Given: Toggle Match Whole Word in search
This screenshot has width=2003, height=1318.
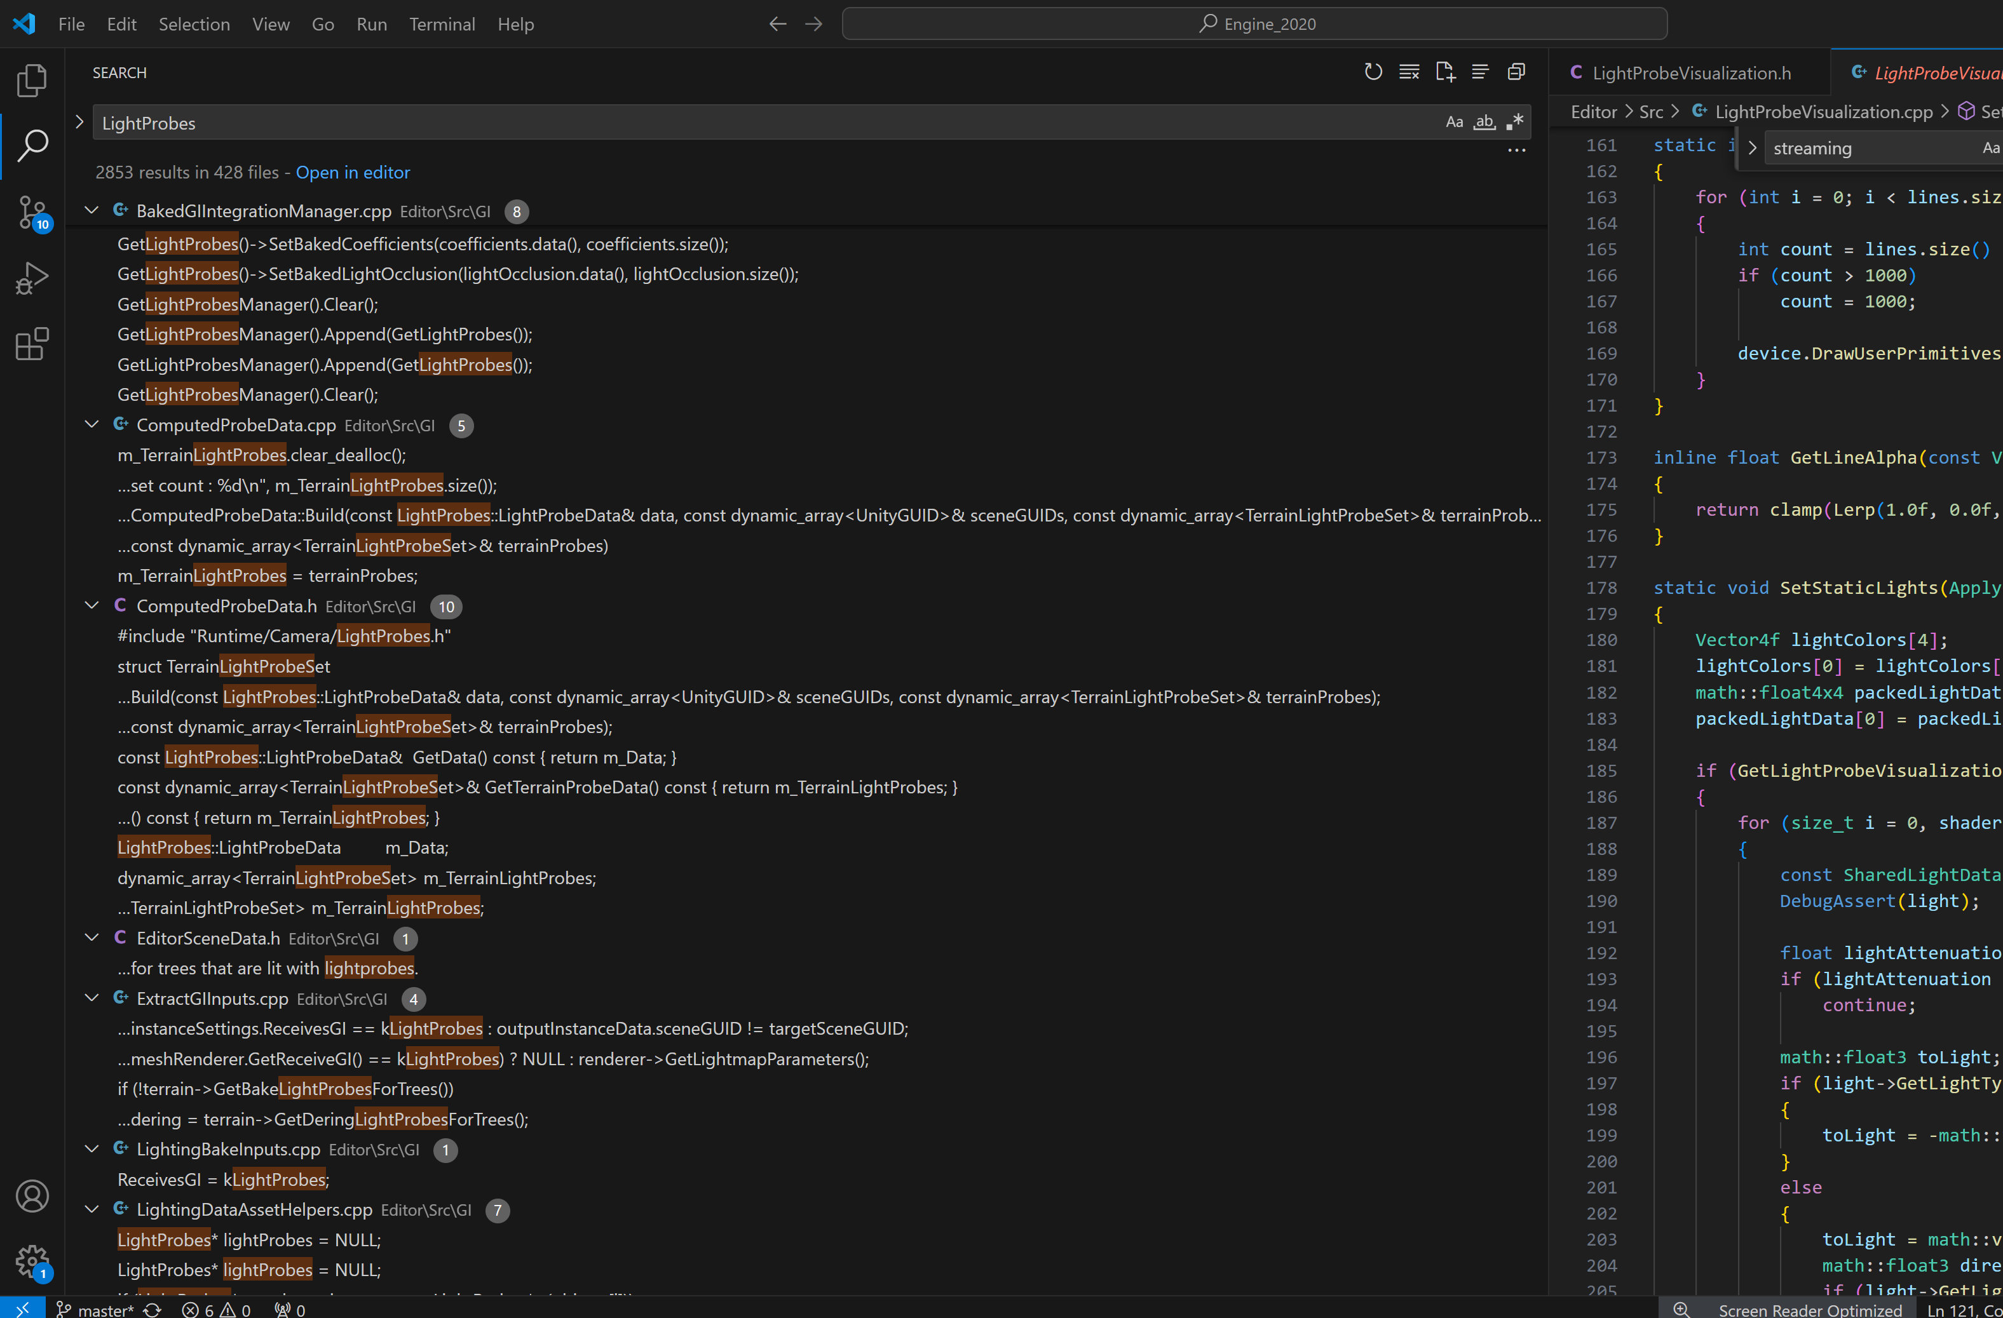Looking at the screenshot, I should (x=1484, y=123).
